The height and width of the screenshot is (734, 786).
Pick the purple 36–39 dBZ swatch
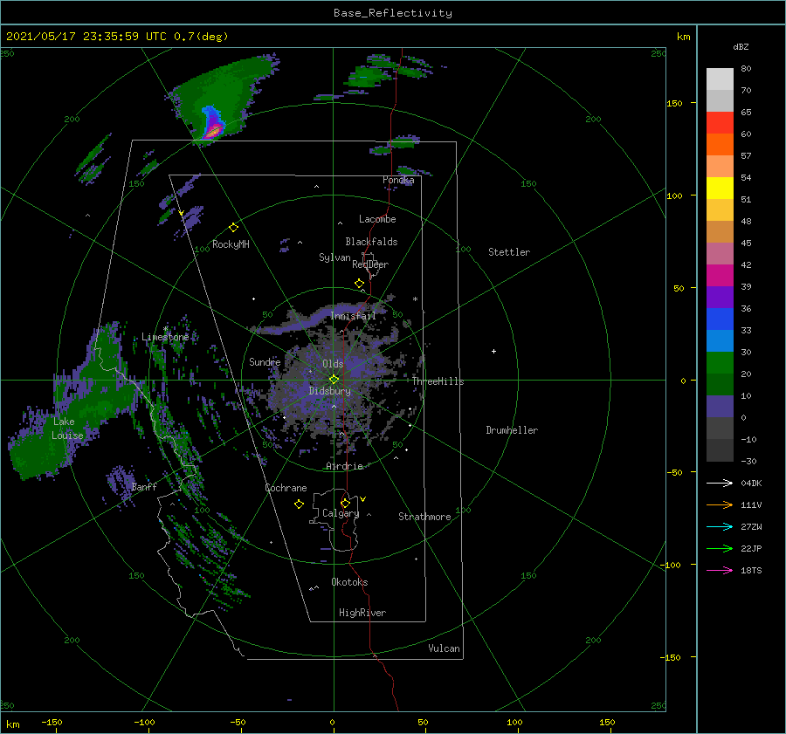pyautogui.click(x=720, y=298)
